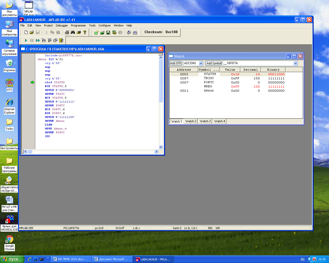Screen dimensions: 329x263
Task: Open the Help menu
Action: coord(129,25)
